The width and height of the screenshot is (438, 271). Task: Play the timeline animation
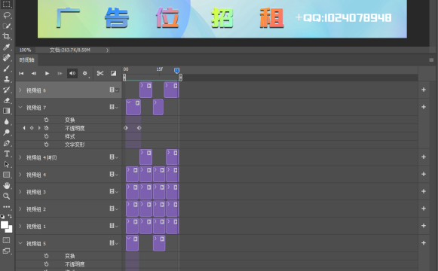tap(47, 73)
